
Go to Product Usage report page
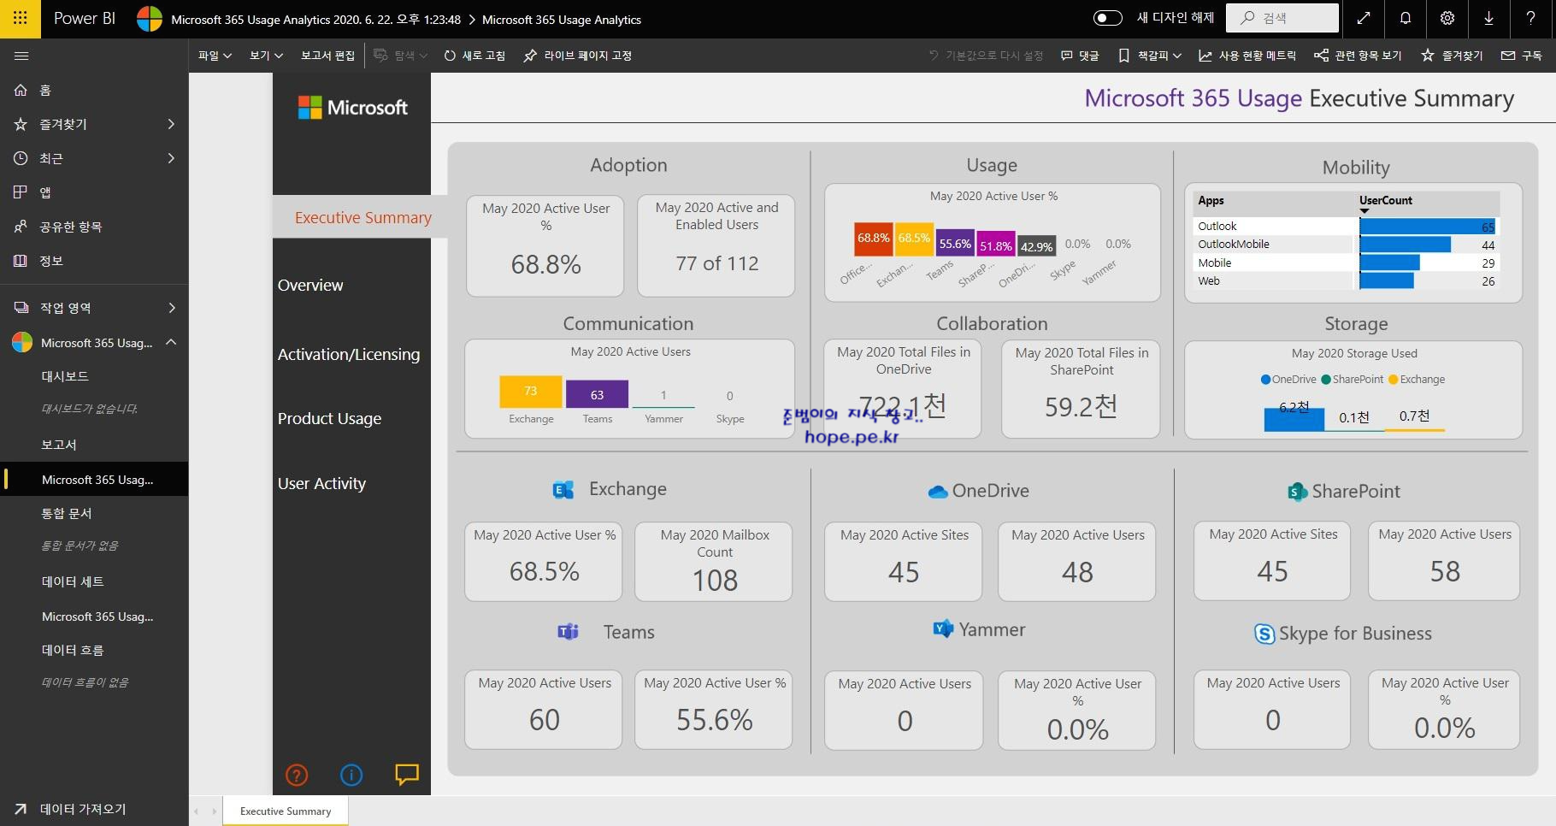pyautogui.click(x=329, y=419)
